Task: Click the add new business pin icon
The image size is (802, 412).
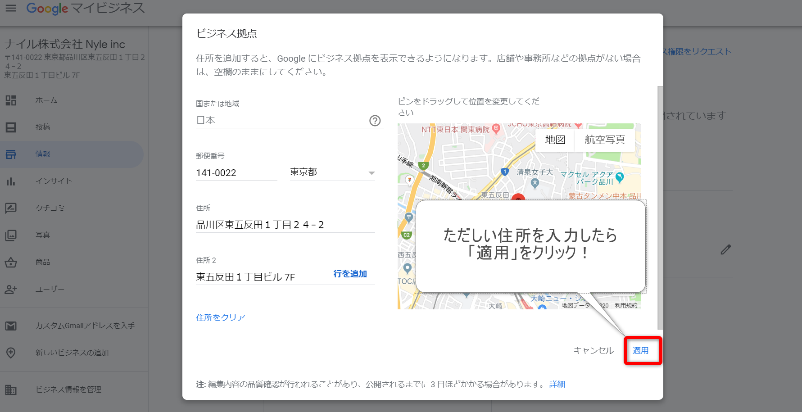Action: click(11, 353)
